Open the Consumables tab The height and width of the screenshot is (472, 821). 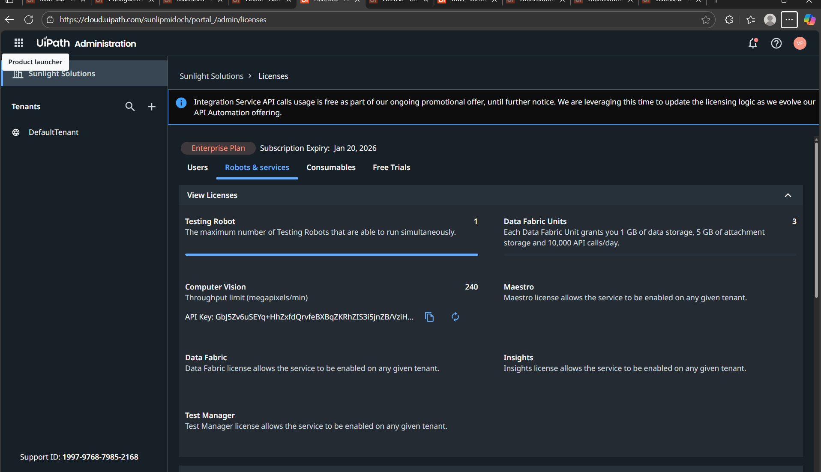click(331, 167)
